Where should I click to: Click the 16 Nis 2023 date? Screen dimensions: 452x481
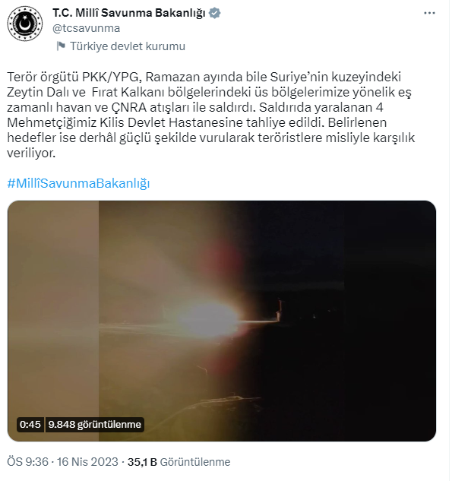click(87, 462)
